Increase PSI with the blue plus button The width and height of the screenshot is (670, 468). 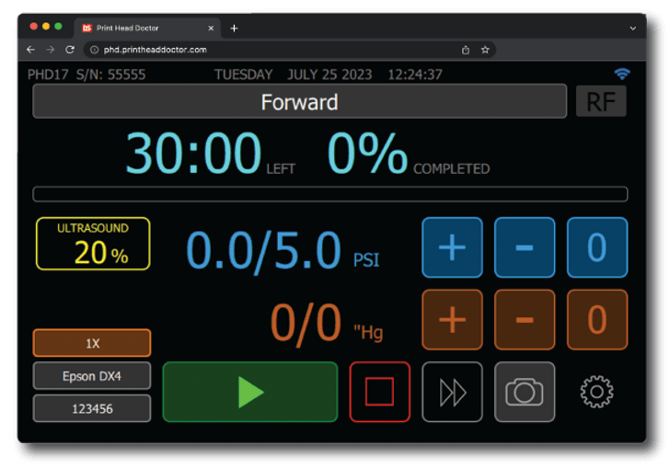click(x=452, y=247)
